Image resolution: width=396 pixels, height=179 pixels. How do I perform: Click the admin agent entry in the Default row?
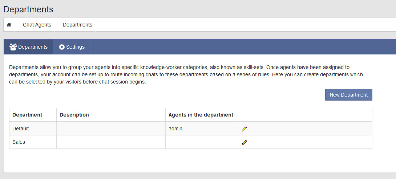click(x=175, y=129)
